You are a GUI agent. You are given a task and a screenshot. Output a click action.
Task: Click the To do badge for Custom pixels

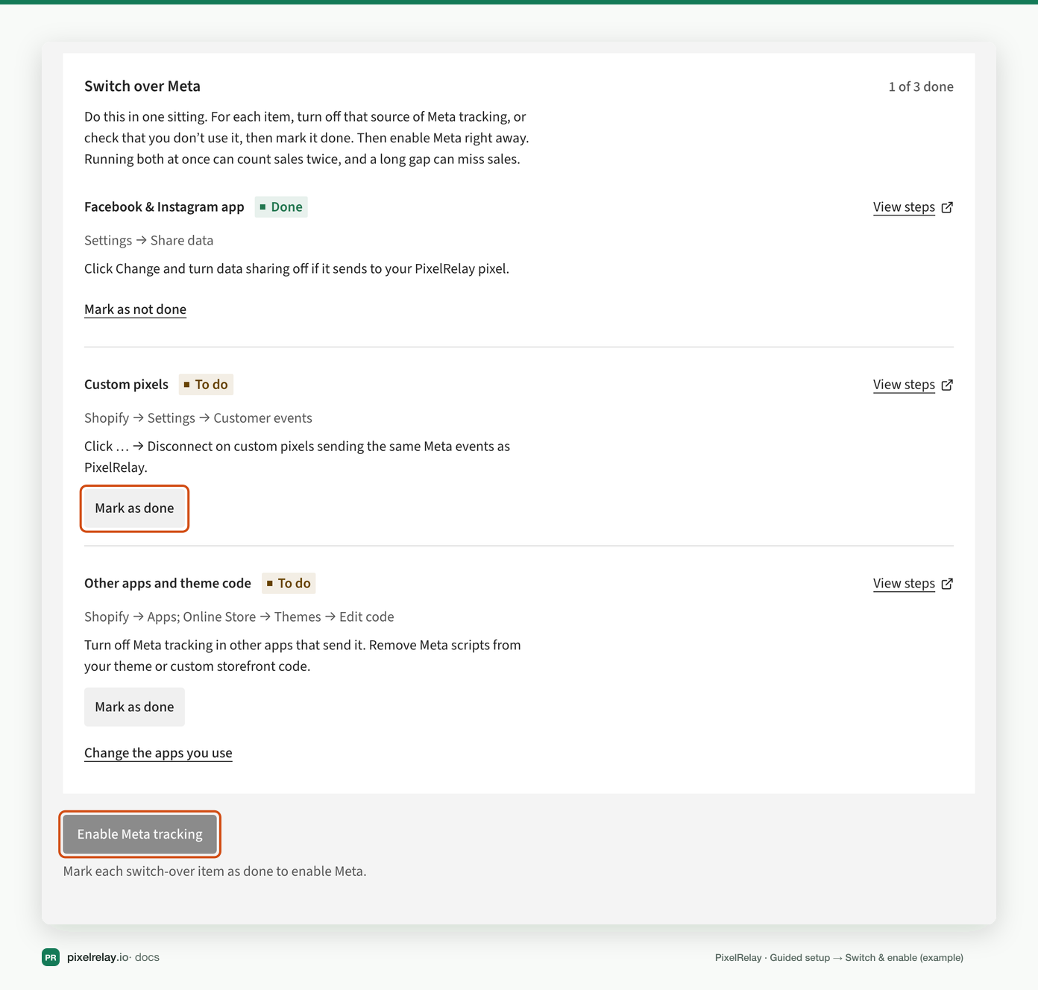(206, 385)
